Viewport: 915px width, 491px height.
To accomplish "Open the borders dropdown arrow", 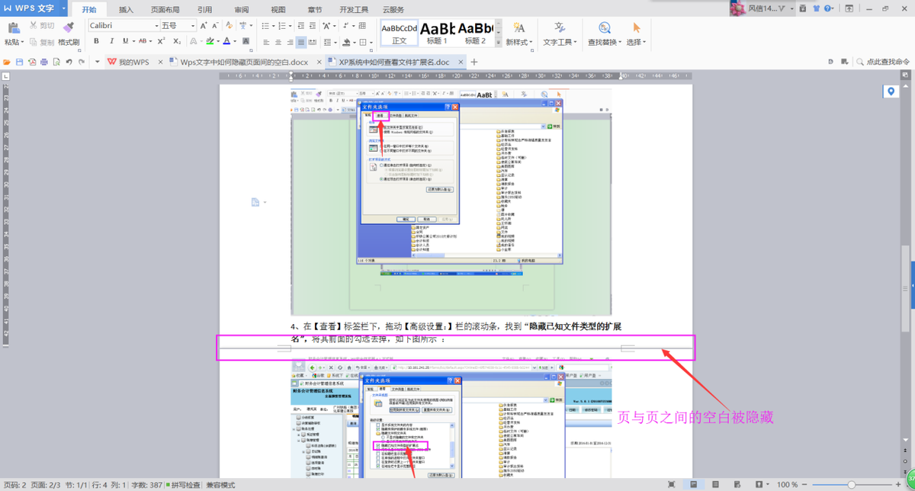I will (x=372, y=41).
